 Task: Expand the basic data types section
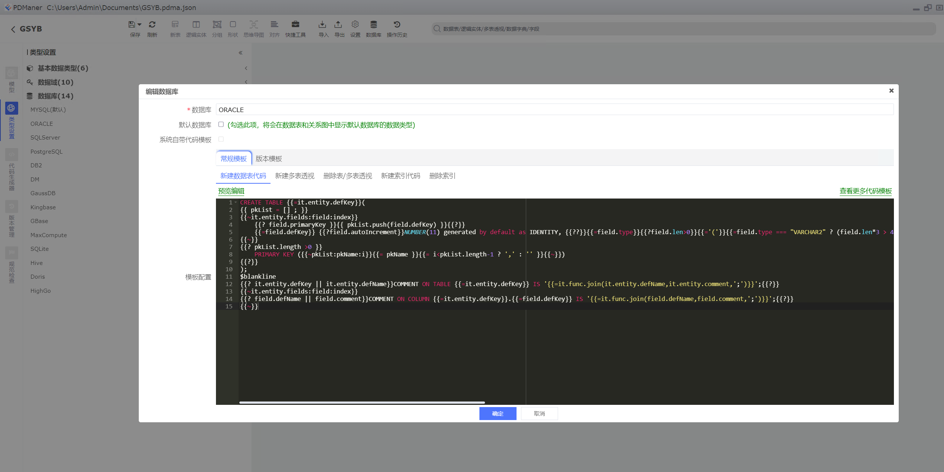click(x=63, y=68)
